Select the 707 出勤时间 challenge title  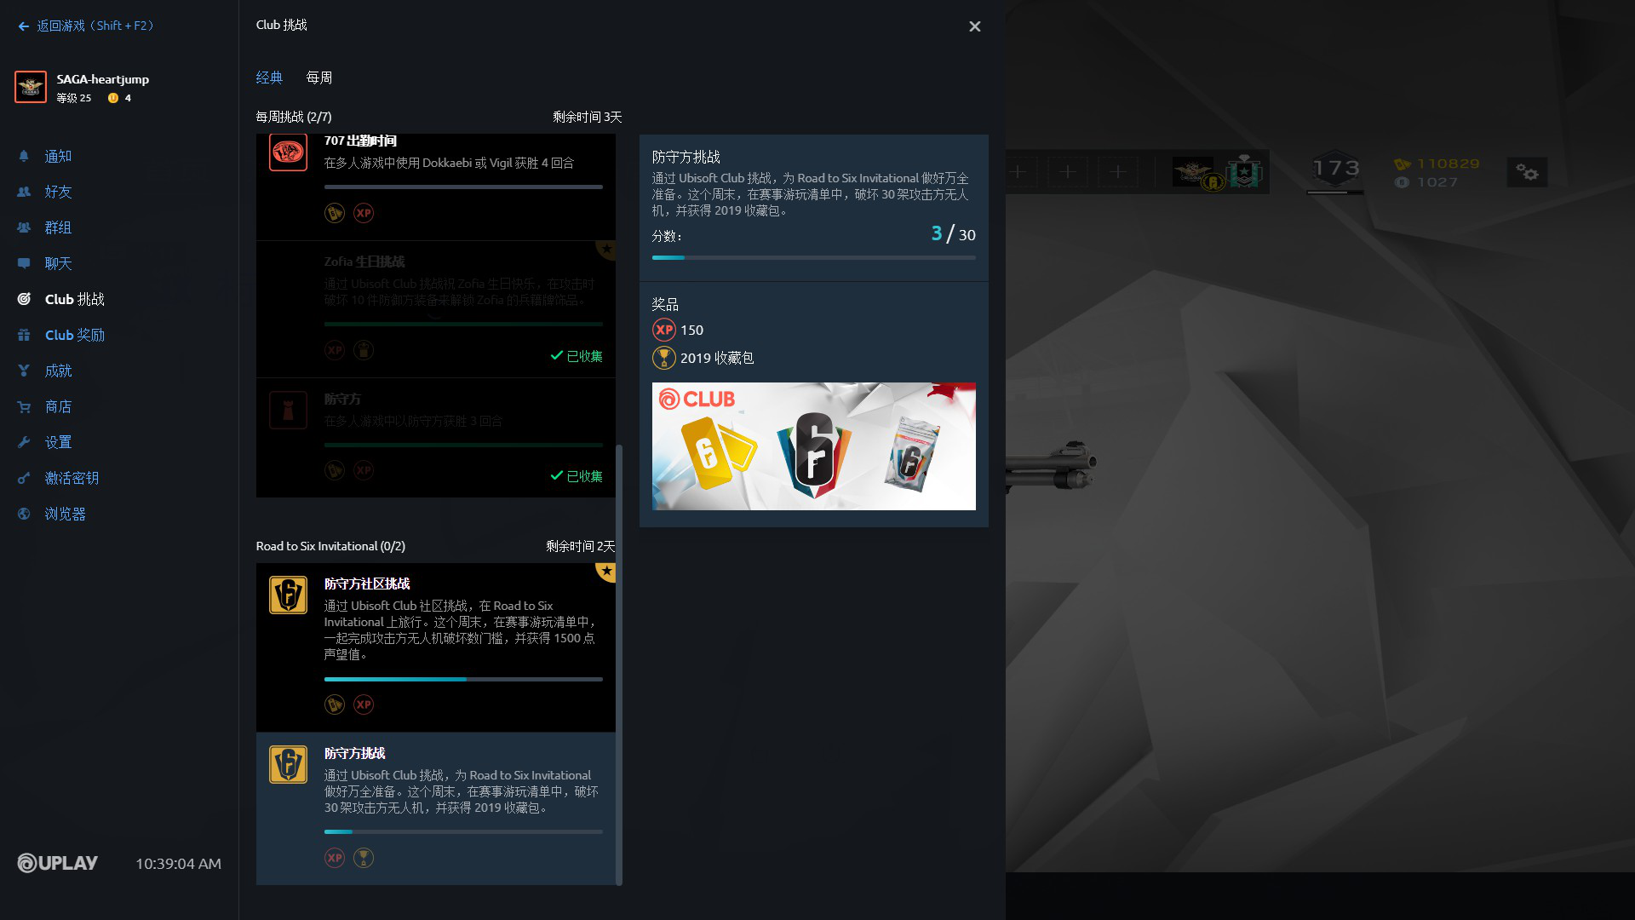point(360,141)
